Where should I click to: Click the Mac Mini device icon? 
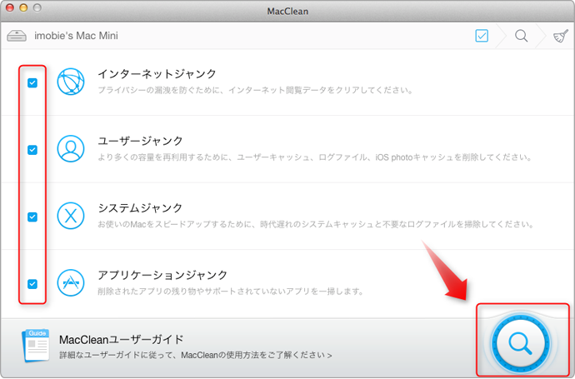17,36
